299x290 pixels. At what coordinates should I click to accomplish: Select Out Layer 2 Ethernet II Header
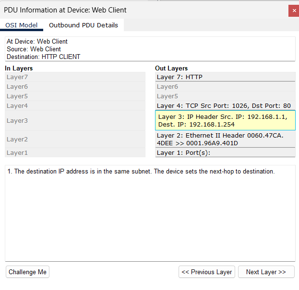tap(225, 139)
